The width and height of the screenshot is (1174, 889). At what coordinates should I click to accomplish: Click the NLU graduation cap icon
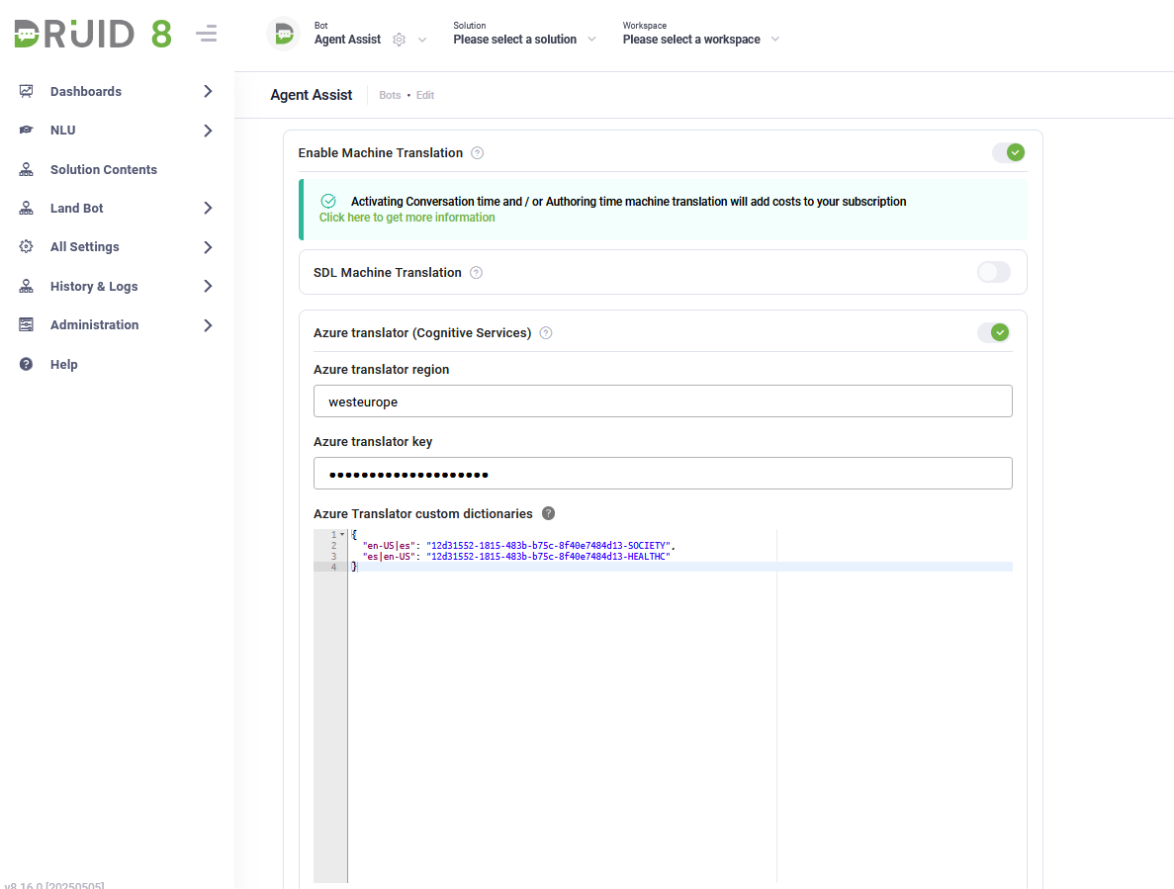26,131
